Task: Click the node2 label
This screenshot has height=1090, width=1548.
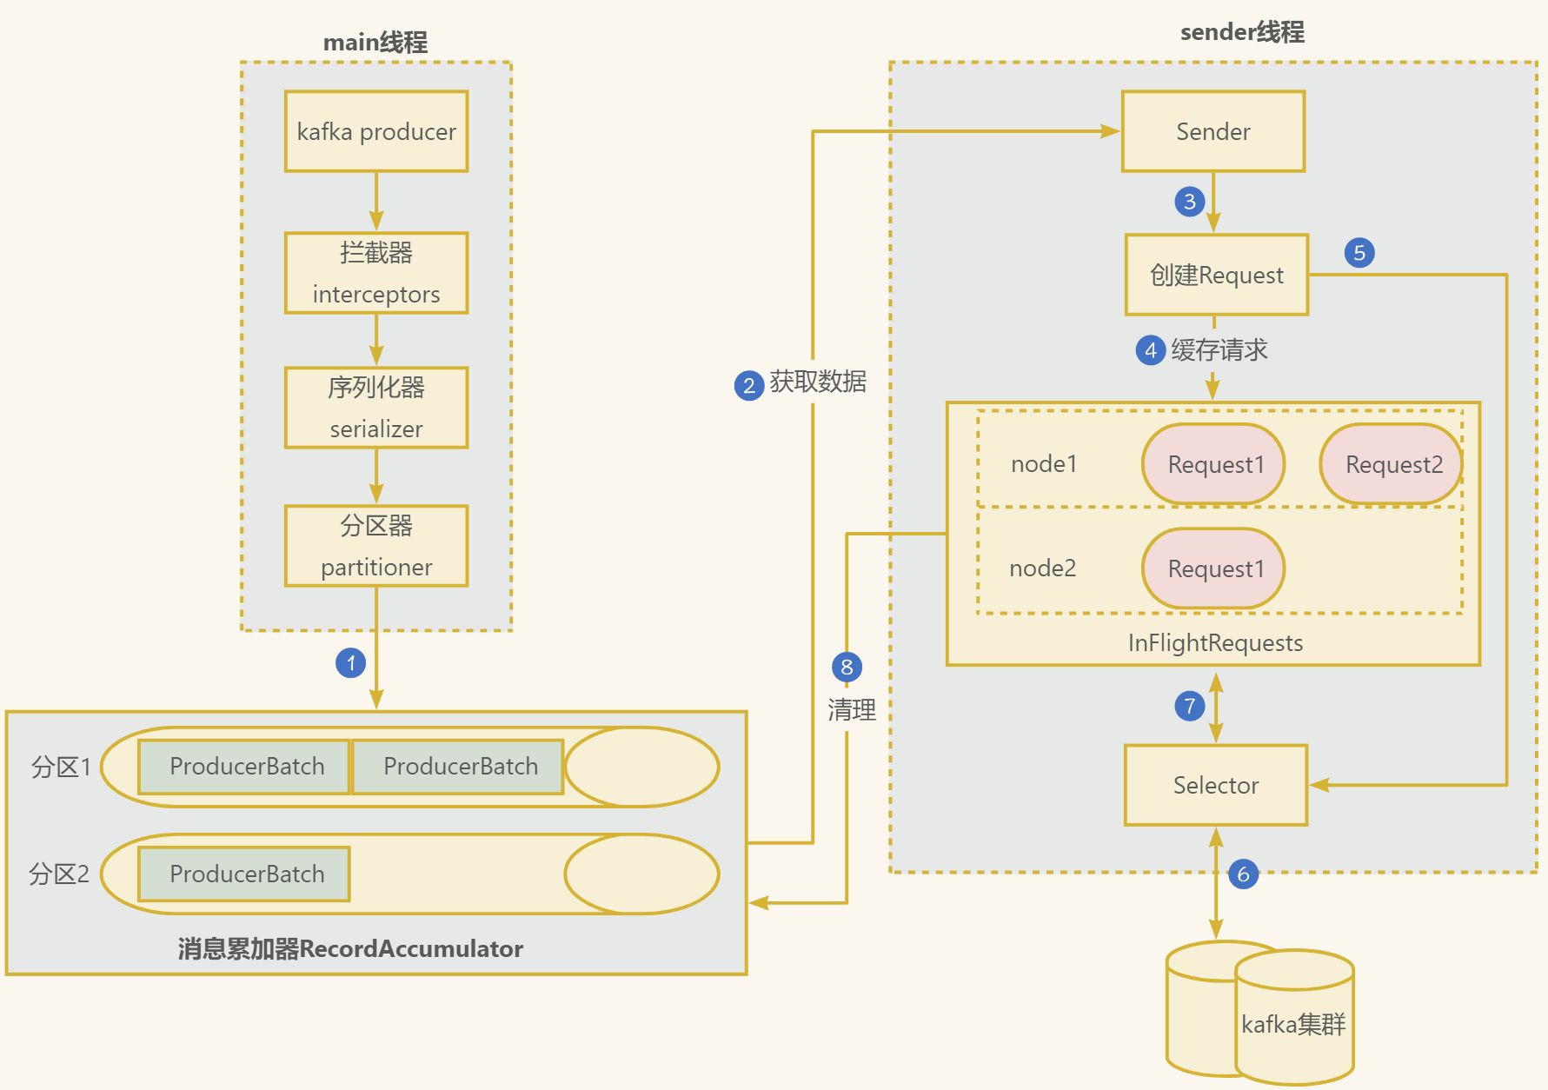Action: click(x=1043, y=568)
